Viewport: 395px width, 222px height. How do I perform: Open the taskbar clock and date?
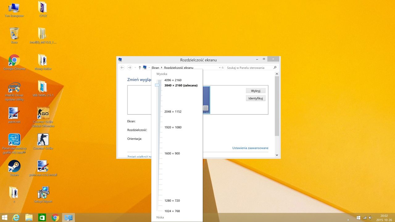pos(384,218)
